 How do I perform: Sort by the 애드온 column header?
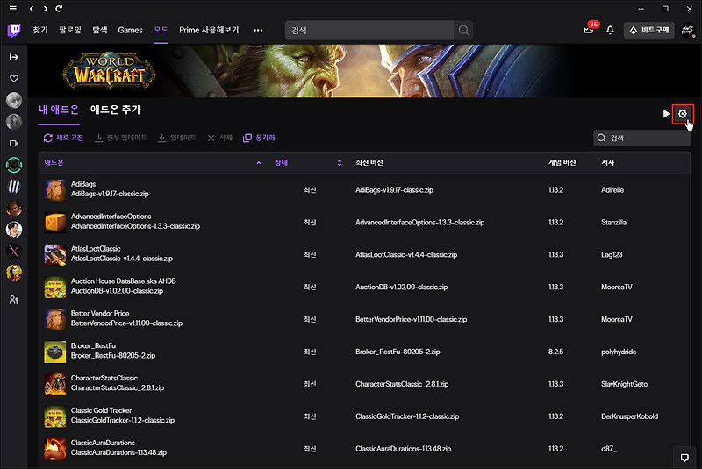pos(54,163)
